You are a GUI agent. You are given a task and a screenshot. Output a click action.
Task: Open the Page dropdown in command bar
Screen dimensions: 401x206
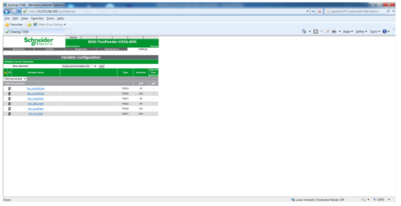click(348, 31)
